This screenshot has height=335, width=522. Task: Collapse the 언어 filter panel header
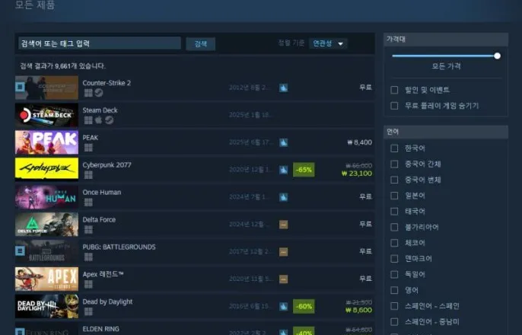point(446,132)
